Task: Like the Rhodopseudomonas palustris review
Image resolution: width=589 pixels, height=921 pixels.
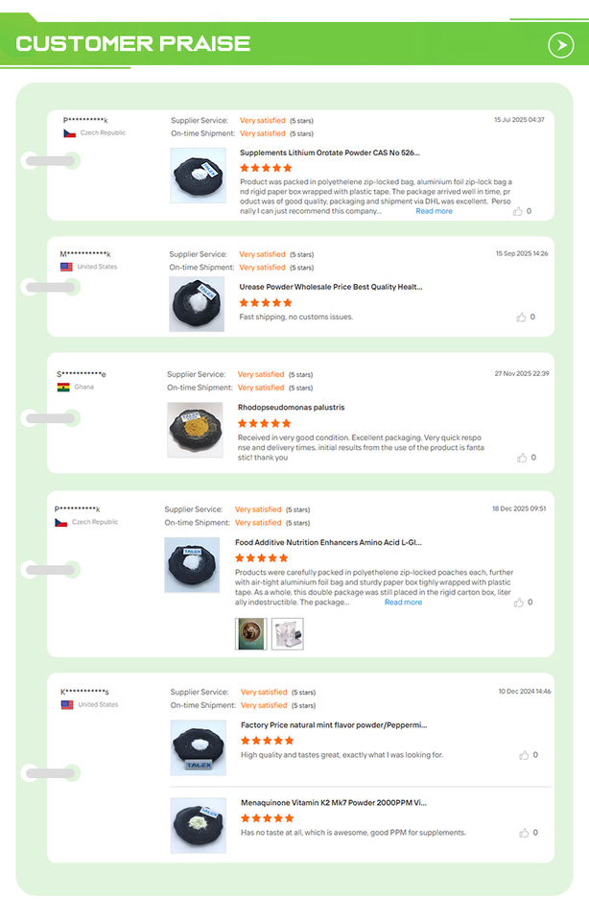Action: click(522, 458)
